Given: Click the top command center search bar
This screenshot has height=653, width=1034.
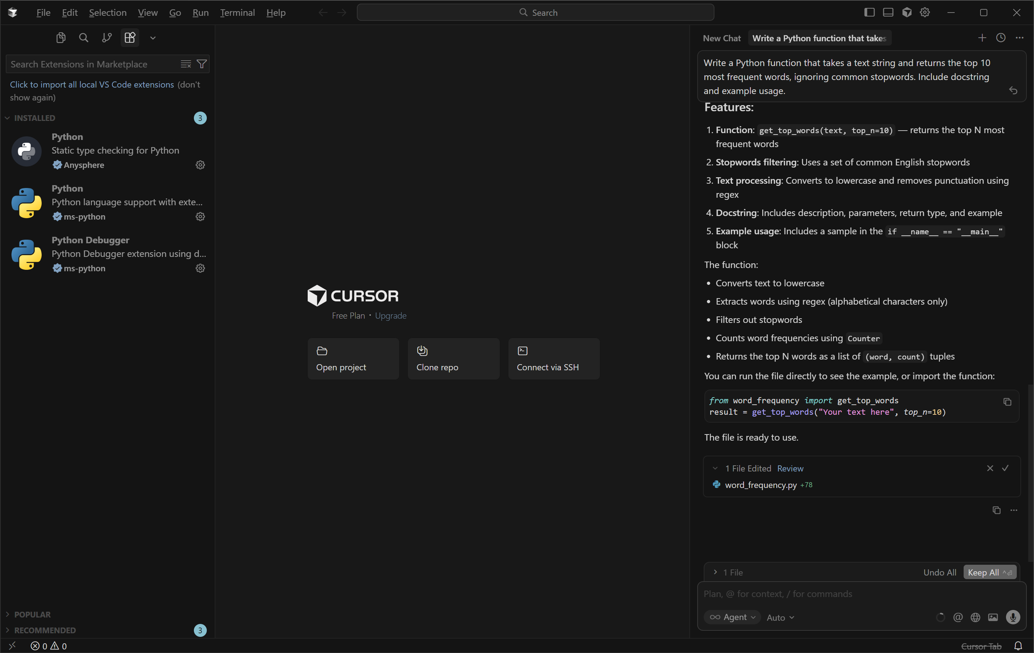Looking at the screenshot, I should tap(535, 13).
